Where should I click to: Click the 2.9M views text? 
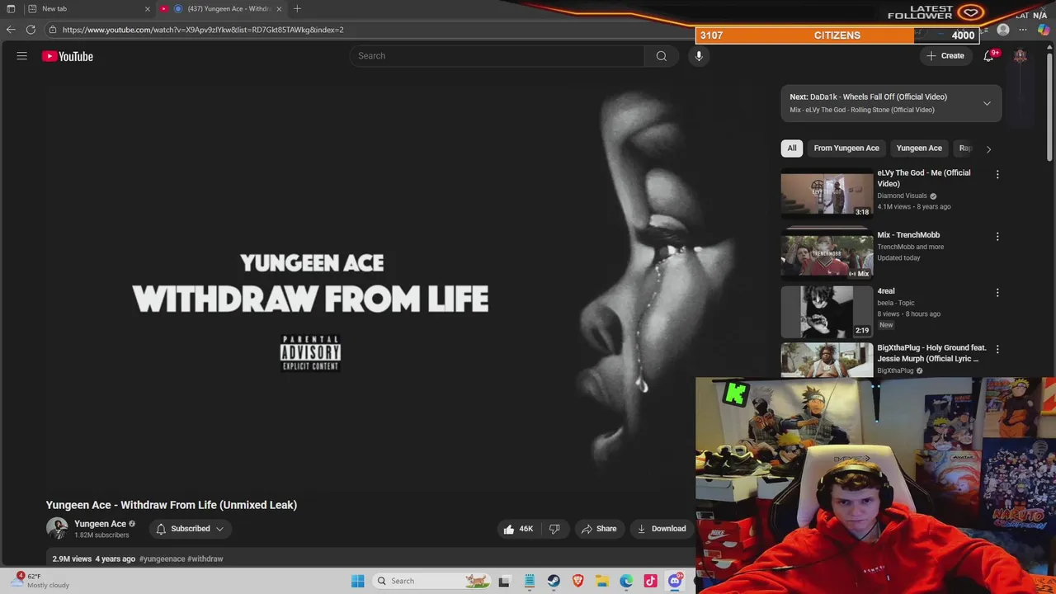pyautogui.click(x=72, y=559)
